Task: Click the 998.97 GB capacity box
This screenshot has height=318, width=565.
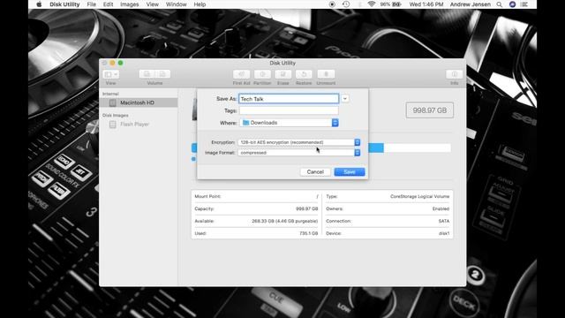Action: pyautogui.click(x=430, y=110)
